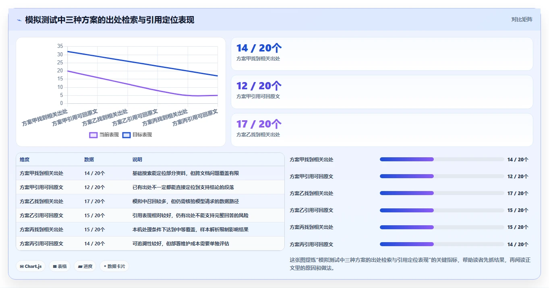Click the summary paragraph beginning 这张图提炼
This screenshot has height=288, width=549.
tap(410, 264)
